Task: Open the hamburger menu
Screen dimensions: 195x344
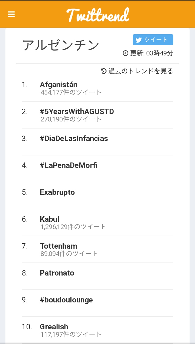Action: (x=11, y=14)
